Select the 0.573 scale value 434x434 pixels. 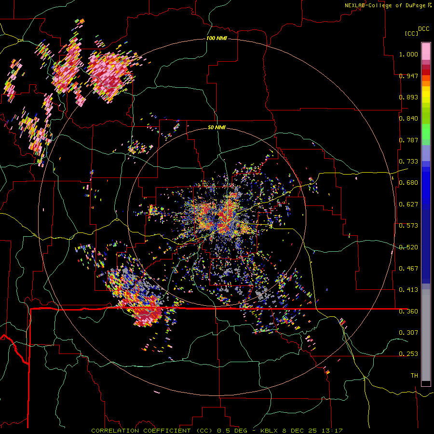(x=408, y=226)
